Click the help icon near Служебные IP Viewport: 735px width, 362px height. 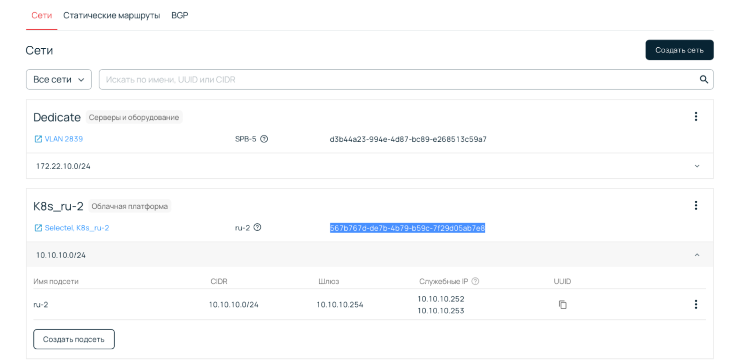(x=475, y=281)
